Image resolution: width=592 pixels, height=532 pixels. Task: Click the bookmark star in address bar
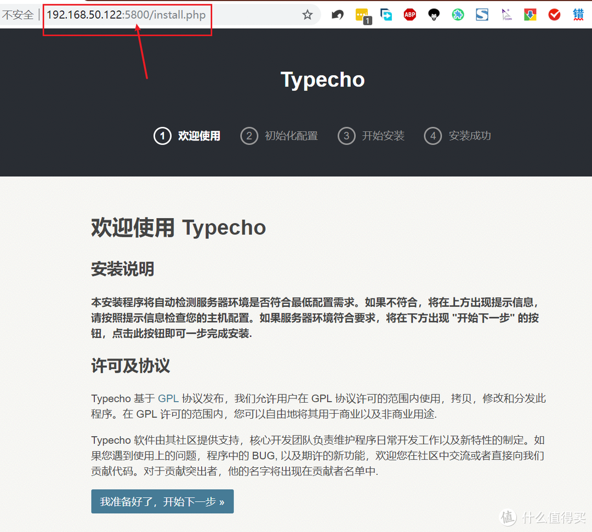coord(308,15)
